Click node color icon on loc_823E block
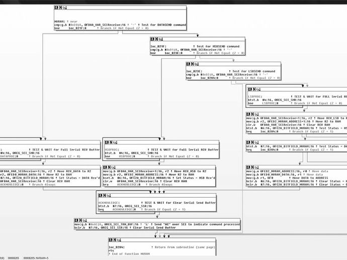The width and height of the screenshot is (347, 260). (x=188, y=64)
